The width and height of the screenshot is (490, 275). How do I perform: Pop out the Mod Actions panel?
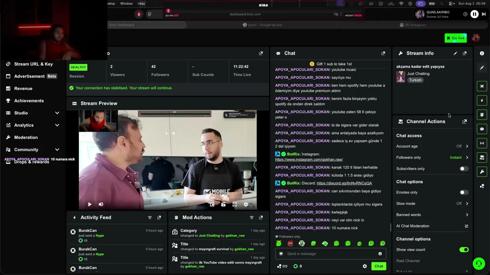[261, 218]
